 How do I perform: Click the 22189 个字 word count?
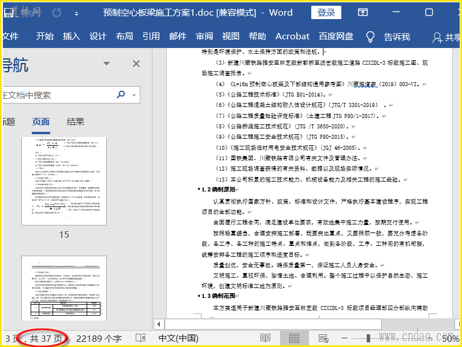pyautogui.click(x=99, y=338)
